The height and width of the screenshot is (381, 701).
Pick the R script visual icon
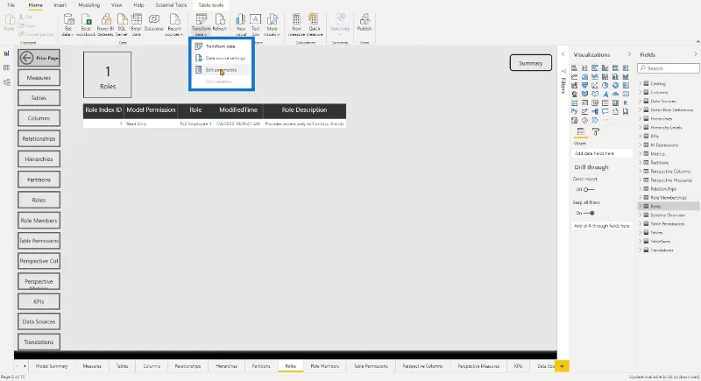click(626, 102)
